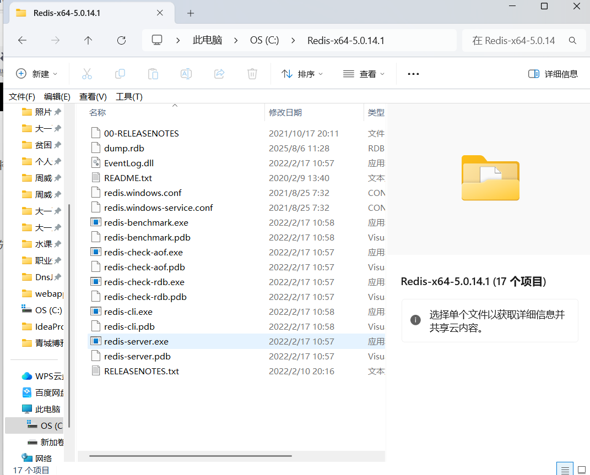Go back to previous folder
This screenshot has height=475, width=590.
point(22,40)
